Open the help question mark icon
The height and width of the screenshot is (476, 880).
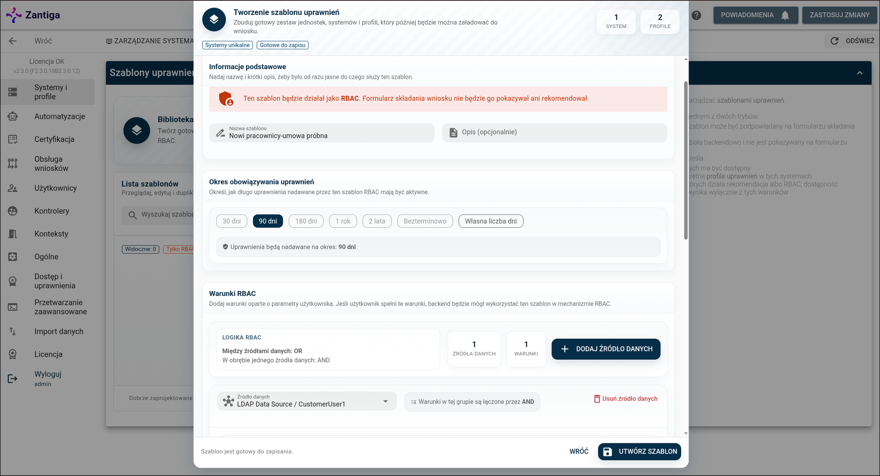pos(696,15)
